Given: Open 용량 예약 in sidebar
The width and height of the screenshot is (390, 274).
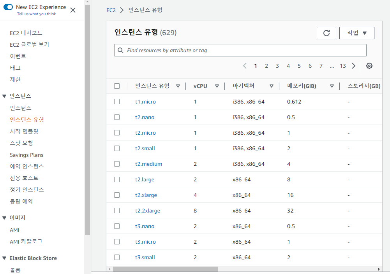Looking at the screenshot, I should [21, 202].
